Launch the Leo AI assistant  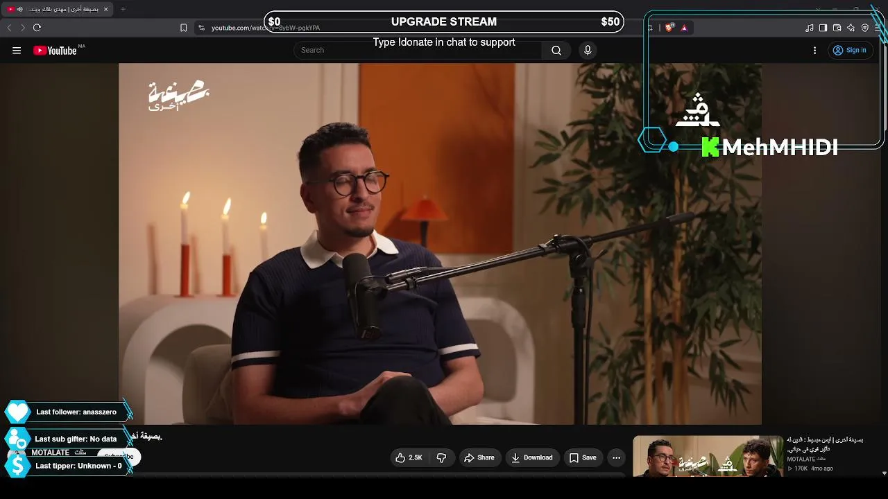pyautogui.click(x=851, y=28)
